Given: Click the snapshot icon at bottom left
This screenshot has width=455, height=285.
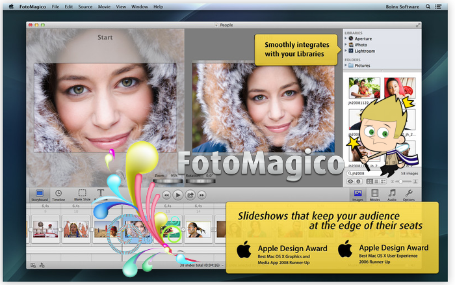Looking at the screenshot, I should tap(33, 265).
